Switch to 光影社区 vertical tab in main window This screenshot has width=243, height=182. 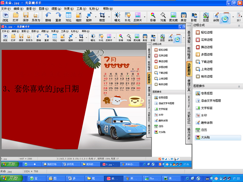tap(189, 118)
